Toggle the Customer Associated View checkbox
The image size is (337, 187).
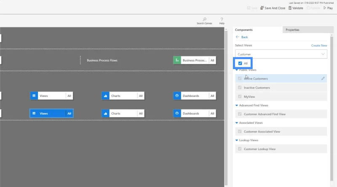240,131
